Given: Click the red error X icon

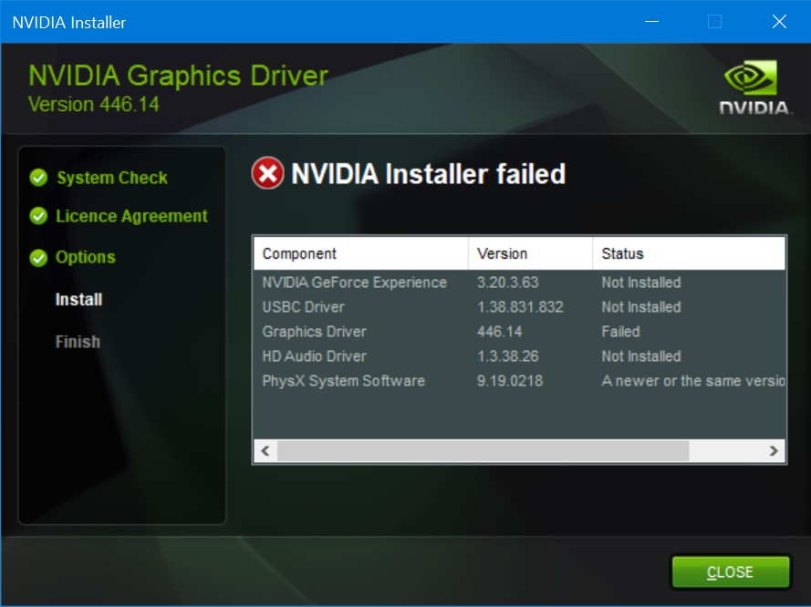Looking at the screenshot, I should click(267, 173).
